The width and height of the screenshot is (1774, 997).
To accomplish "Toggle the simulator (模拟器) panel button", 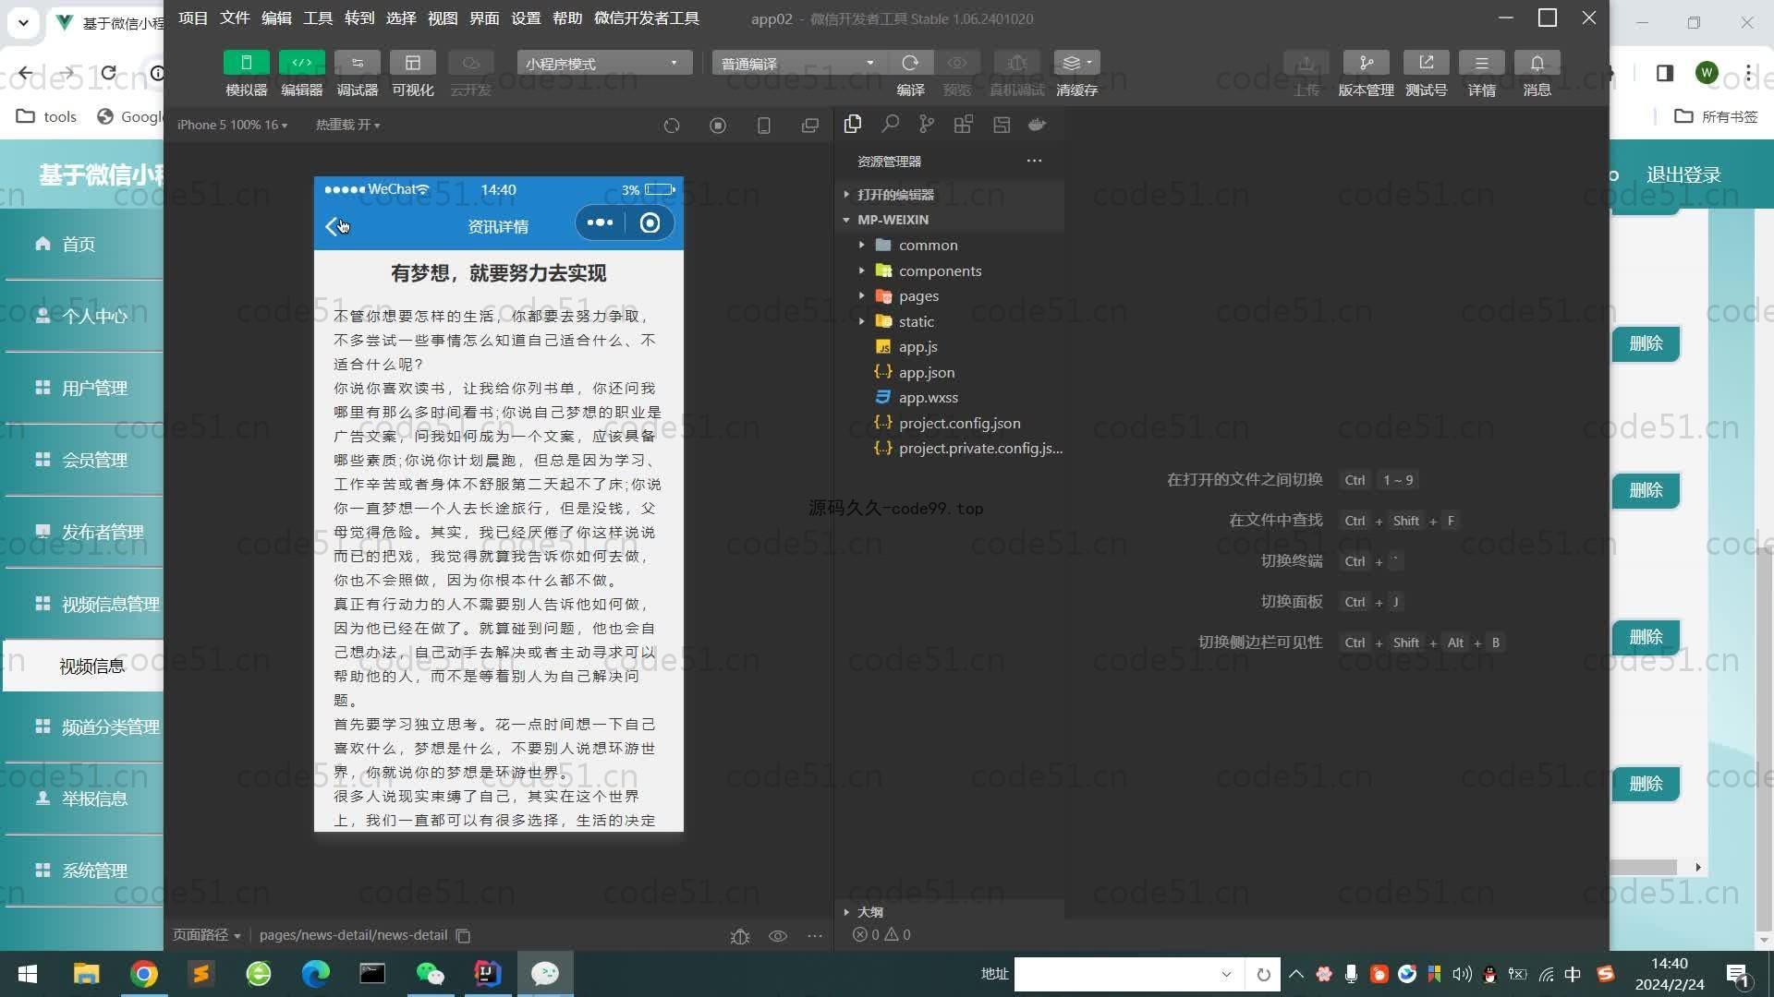I will (246, 63).
